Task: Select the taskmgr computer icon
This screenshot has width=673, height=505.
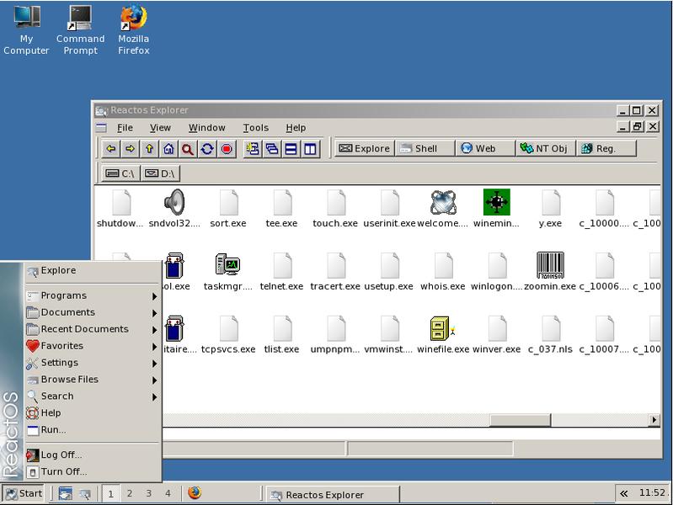Action: pyautogui.click(x=228, y=264)
